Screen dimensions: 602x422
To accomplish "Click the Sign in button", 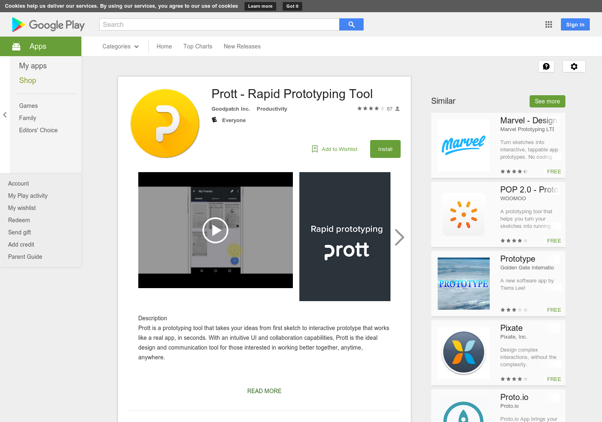I will [x=575, y=24].
